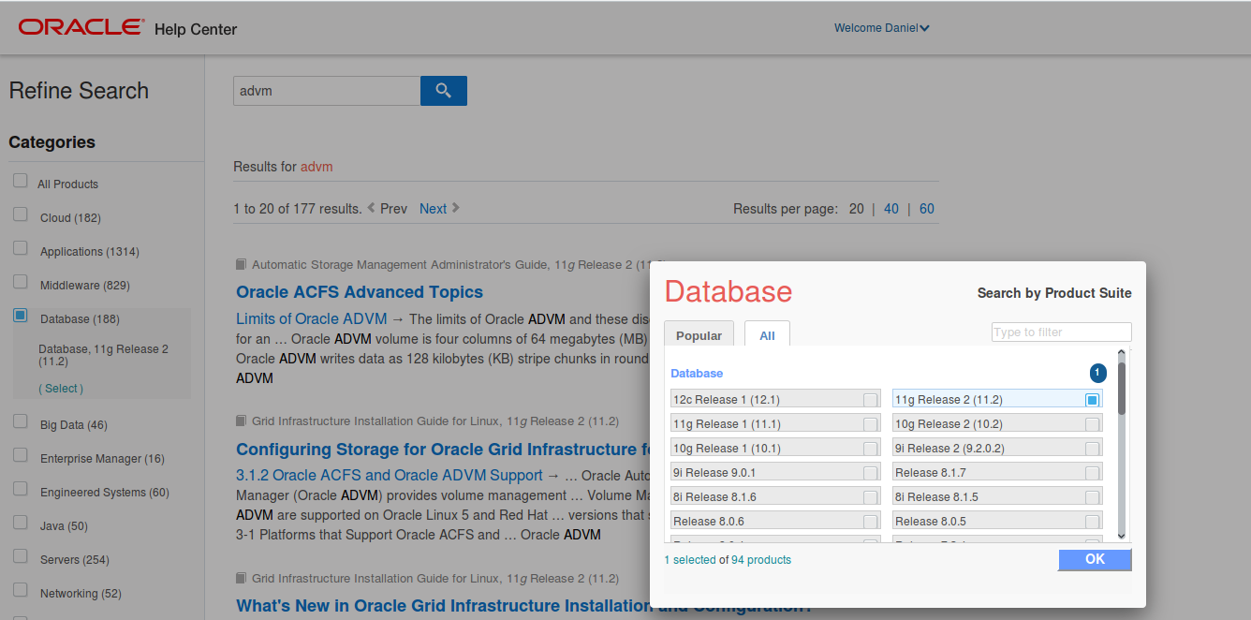The width and height of the screenshot is (1251, 620).
Task: Click the Search by Product Suite label
Action: click(1054, 293)
